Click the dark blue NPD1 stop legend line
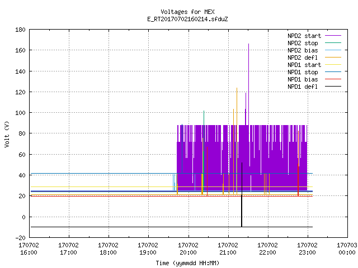 click(333, 72)
